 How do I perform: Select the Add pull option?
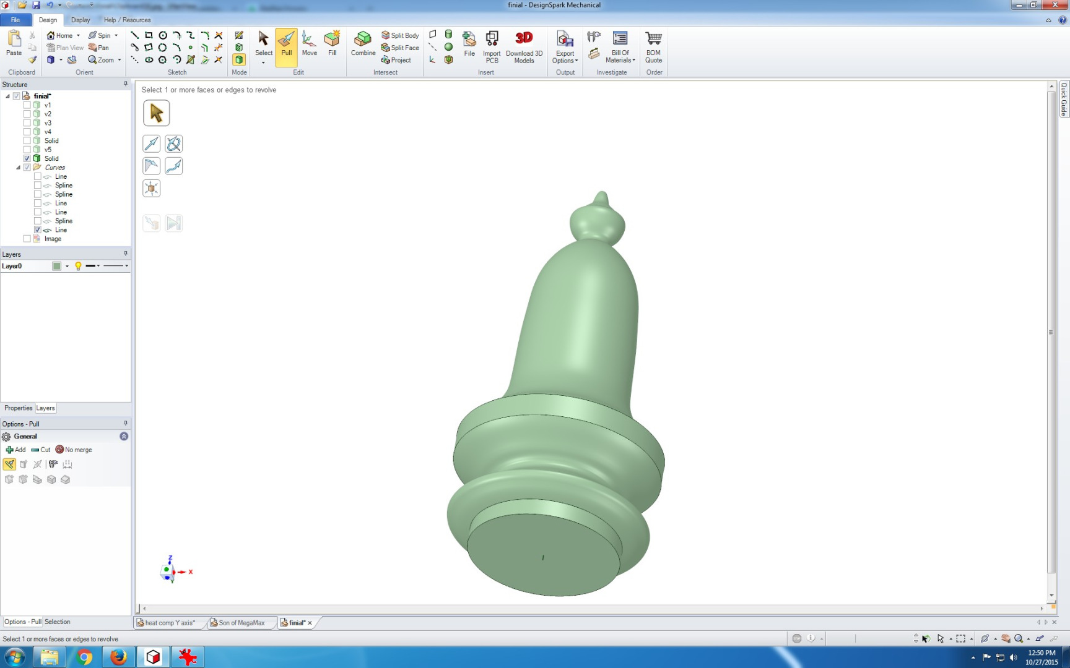click(15, 450)
